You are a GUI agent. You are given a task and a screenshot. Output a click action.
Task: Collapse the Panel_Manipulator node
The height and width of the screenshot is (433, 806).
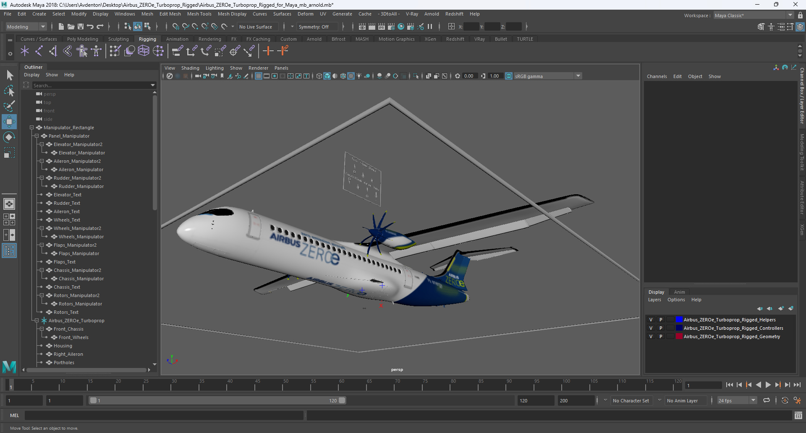tap(37, 136)
